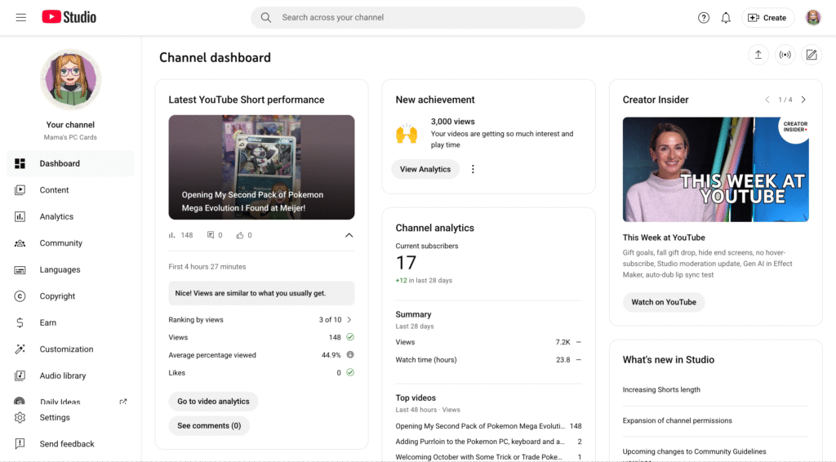Open the hamburger navigation menu
836x462 pixels.
coord(21,17)
